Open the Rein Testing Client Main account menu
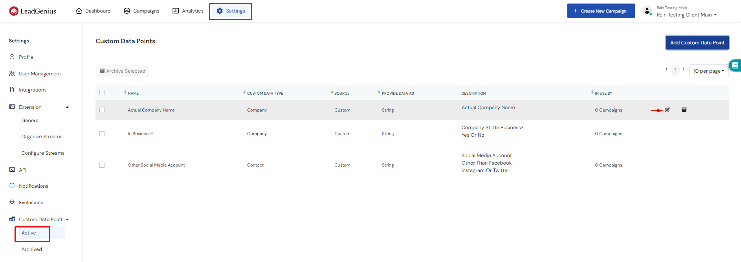 click(687, 15)
